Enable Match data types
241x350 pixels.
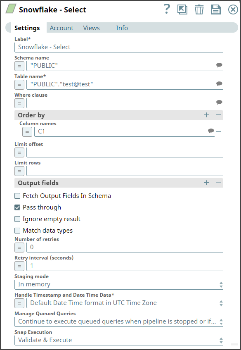pos(18,231)
